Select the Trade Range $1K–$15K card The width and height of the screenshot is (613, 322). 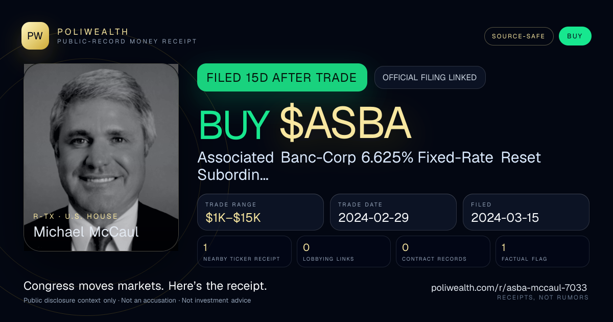click(261, 212)
